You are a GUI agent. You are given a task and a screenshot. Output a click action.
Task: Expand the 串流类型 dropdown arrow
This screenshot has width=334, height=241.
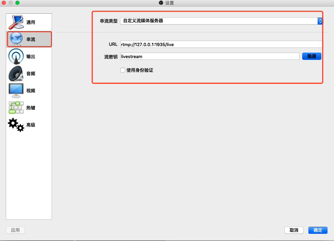(x=320, y=21)
